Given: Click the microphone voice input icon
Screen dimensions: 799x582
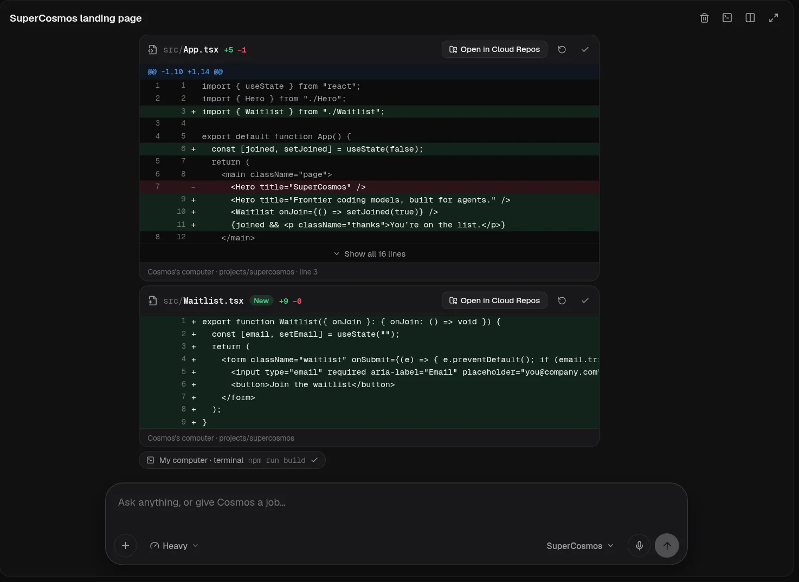Looking at the screenshot, I should pos(639,546).
